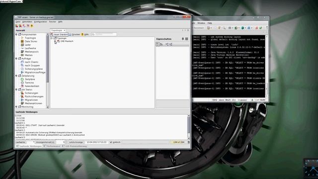Click the neuer Standort button

tap(59, 34)
